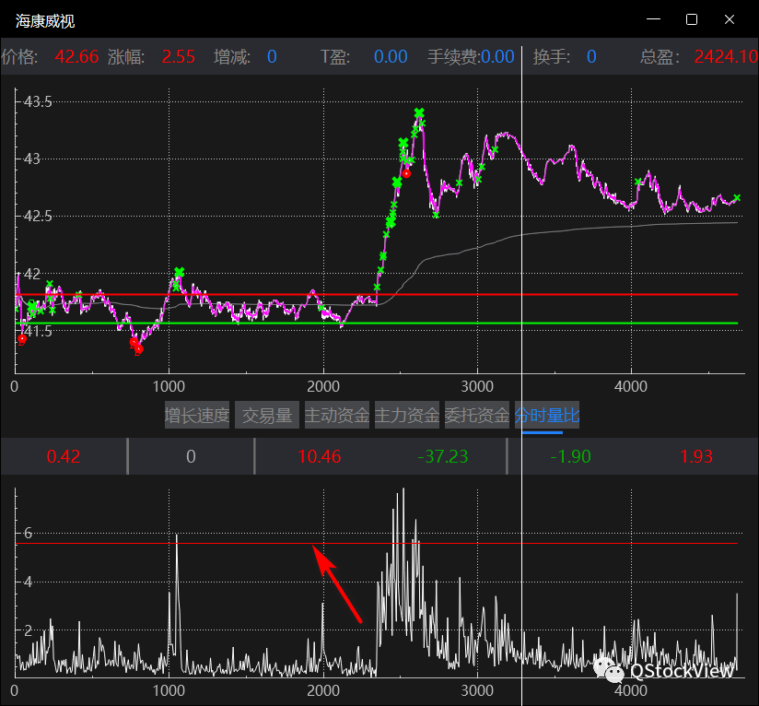Viewport: 759px width, 706px height.
Task: Close the 海康威视 window
Action: (730, 19)
